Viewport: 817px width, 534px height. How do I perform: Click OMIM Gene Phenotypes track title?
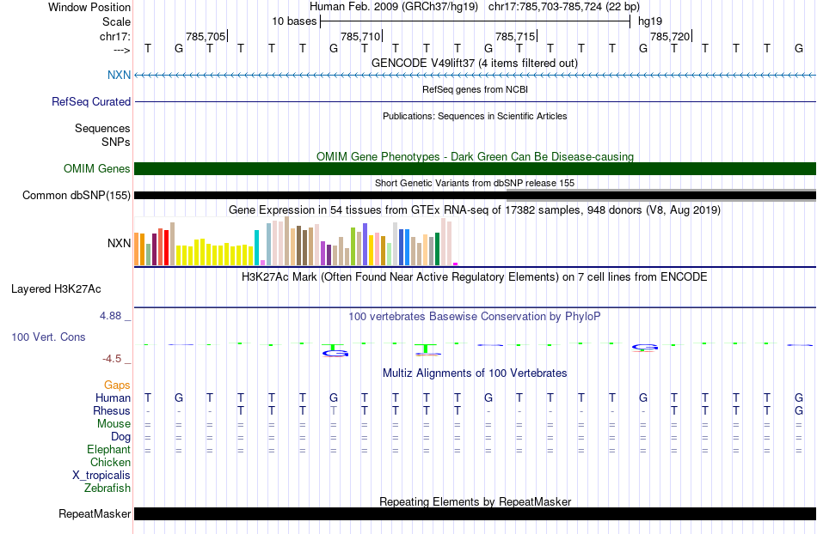click(x=475, y=156)
